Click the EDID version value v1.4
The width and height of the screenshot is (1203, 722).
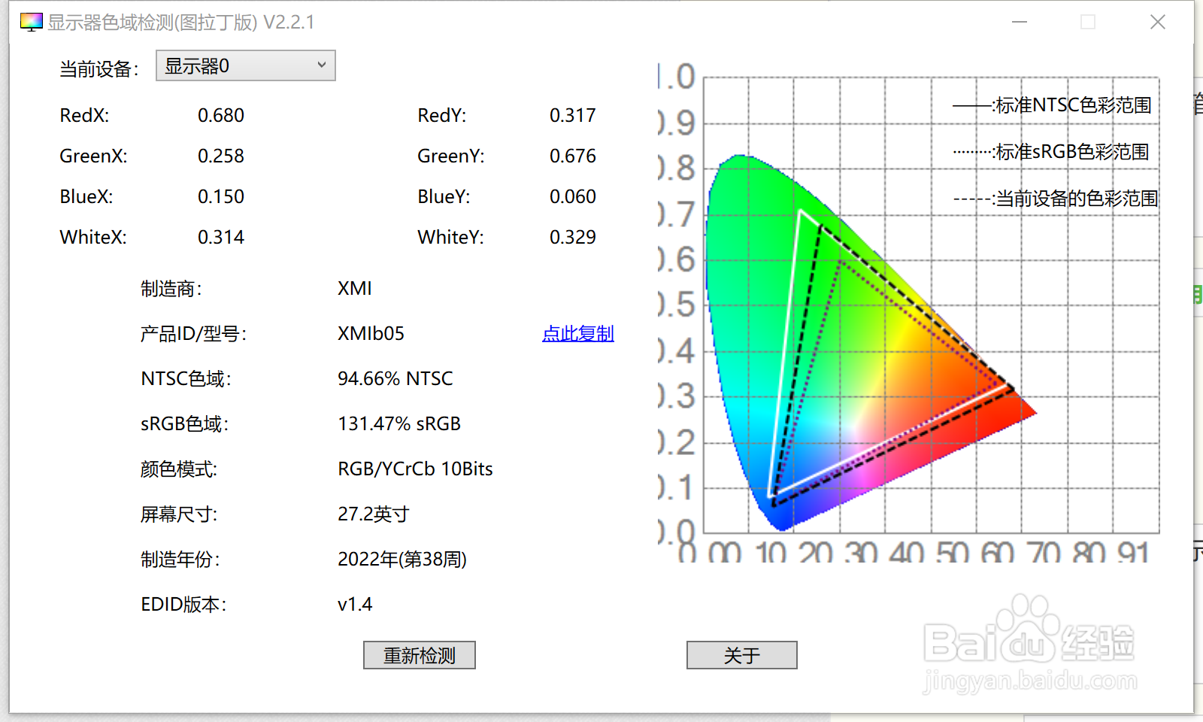tap(355, 604)
